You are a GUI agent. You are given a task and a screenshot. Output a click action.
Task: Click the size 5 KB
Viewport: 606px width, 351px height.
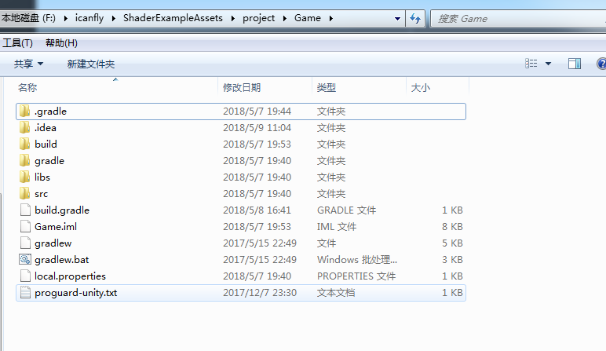452,243
